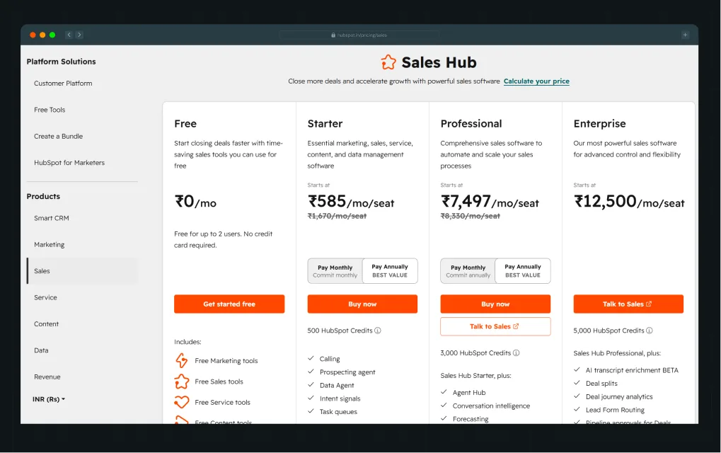
Task: Click the Forecasting feature text
Action: tap(471, 419)
